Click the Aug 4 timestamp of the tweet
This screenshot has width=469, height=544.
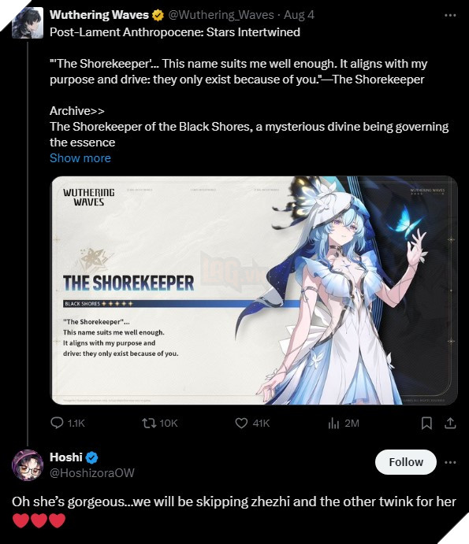click(299, 15)
